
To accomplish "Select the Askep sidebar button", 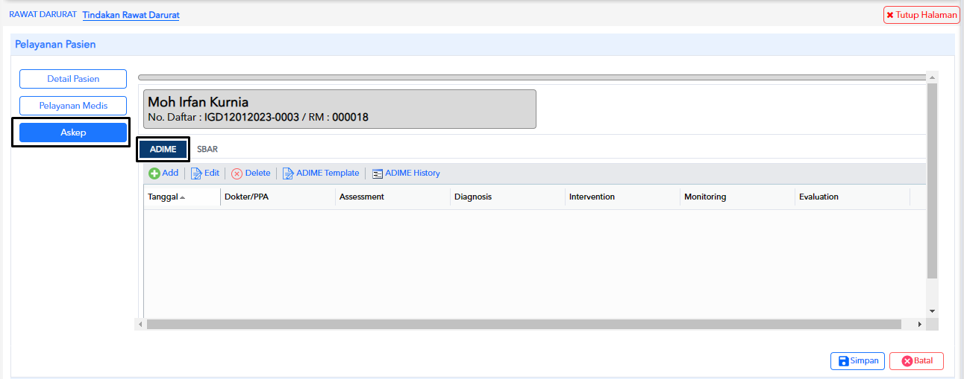I will 73,133.
